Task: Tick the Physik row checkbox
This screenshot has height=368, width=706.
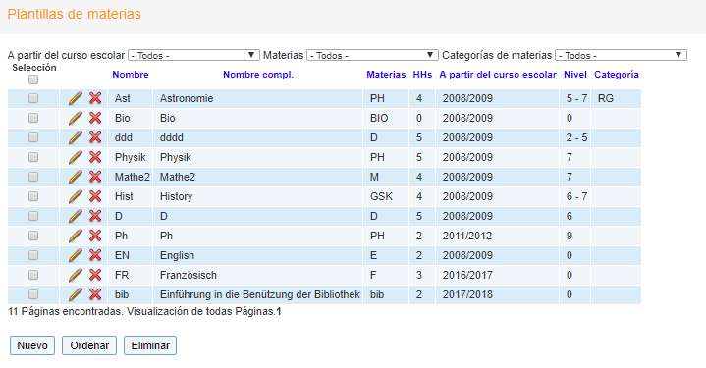Action: tap(33, 157)
